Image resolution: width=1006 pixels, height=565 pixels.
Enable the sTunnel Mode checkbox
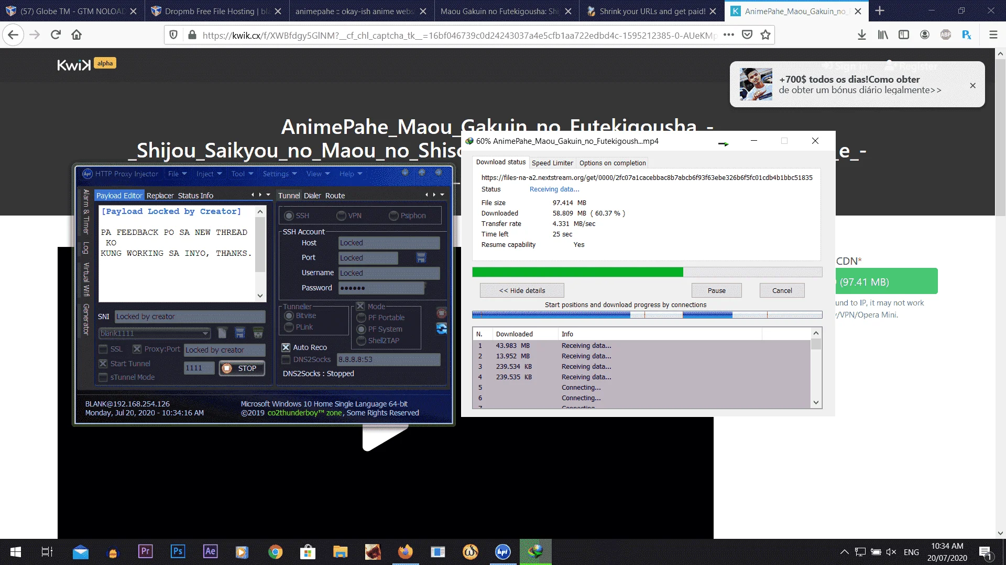pyautogui.click(x=103, y=377)
